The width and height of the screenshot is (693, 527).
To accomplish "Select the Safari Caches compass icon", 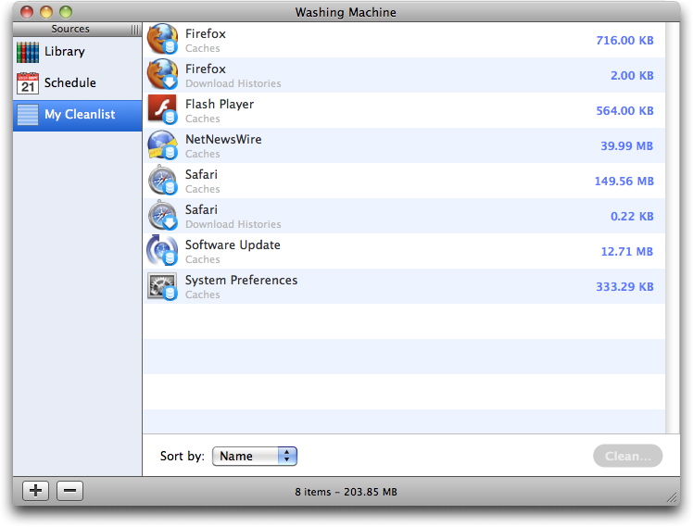I will [162, 181].
